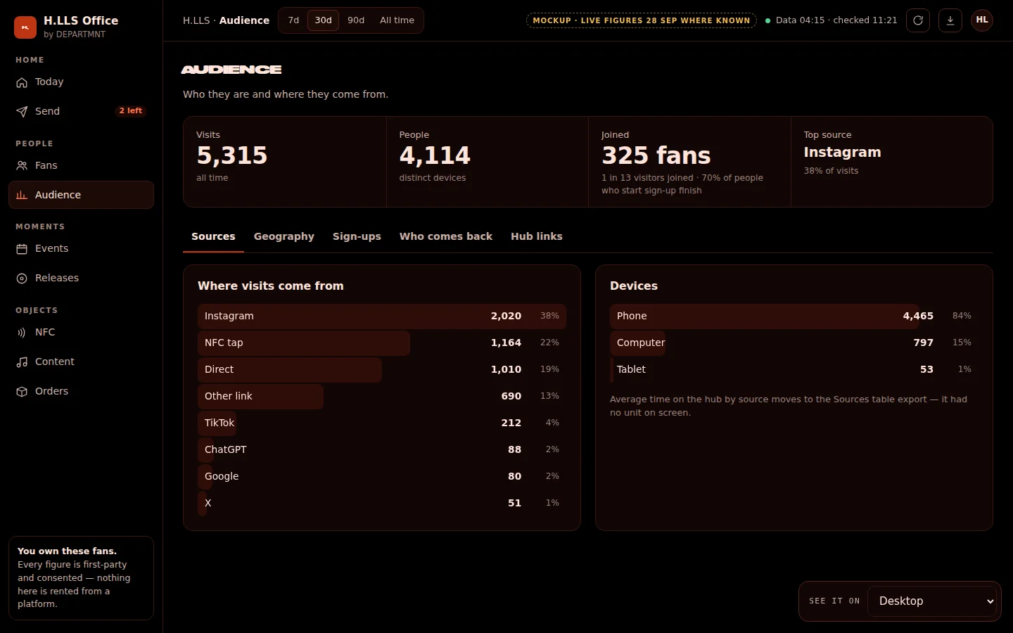Download the export using the arrow icon
The width and height of the screenshot is (1013, 633).
[x=950, y=20]
